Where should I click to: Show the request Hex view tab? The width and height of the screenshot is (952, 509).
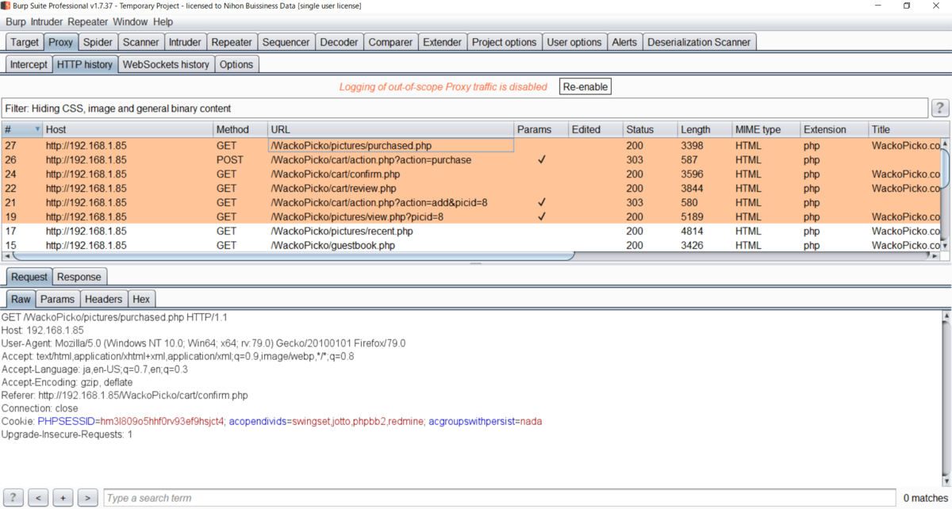click(x=141, y=299)
